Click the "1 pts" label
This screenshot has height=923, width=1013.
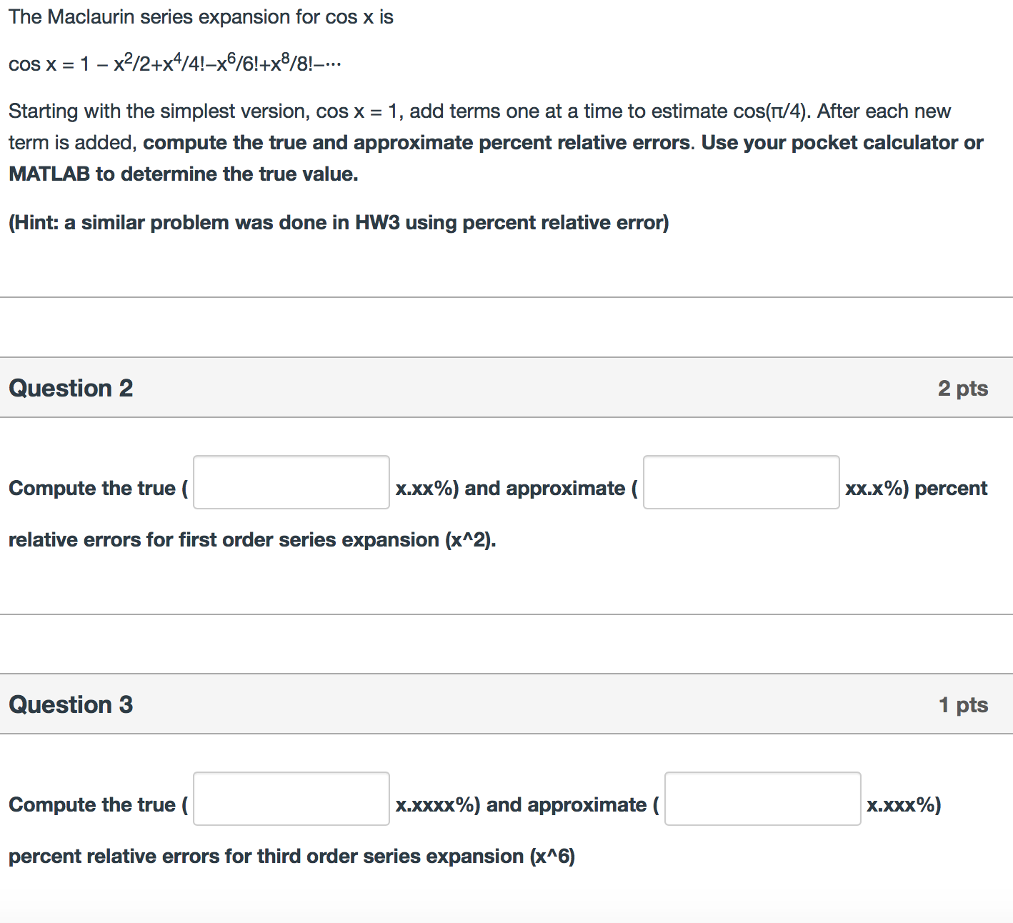click(x=963, y=704)
